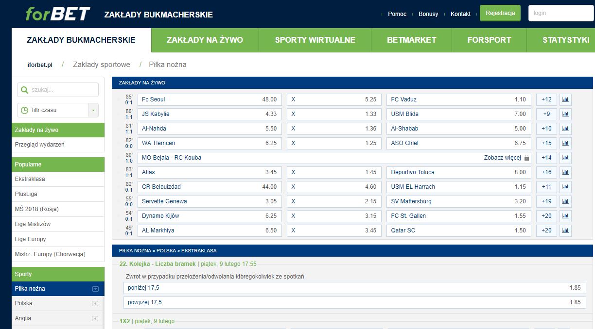Bet on USM Blida at 7.00
This screenshot has height=329, width=595.
pos(459,114)
